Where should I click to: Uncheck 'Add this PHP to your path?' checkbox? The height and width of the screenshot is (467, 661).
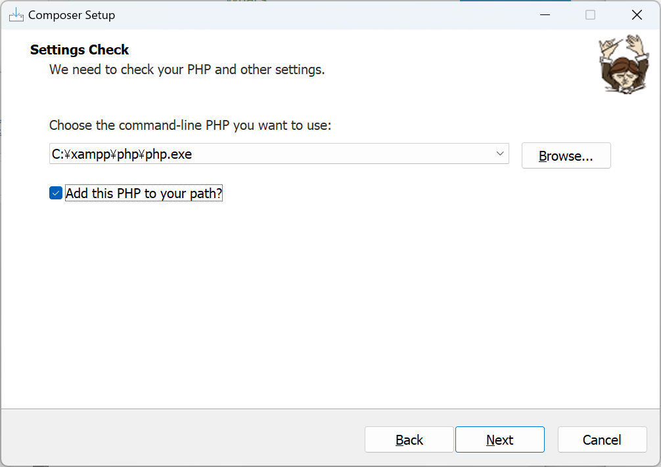(56, 193)
